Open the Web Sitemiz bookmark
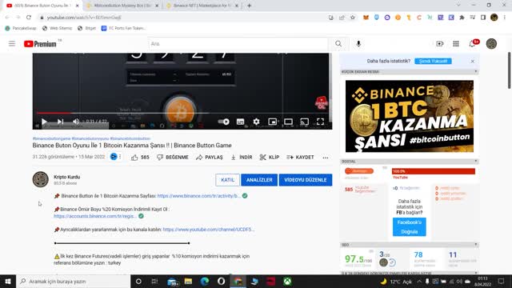 pos(57,28)
